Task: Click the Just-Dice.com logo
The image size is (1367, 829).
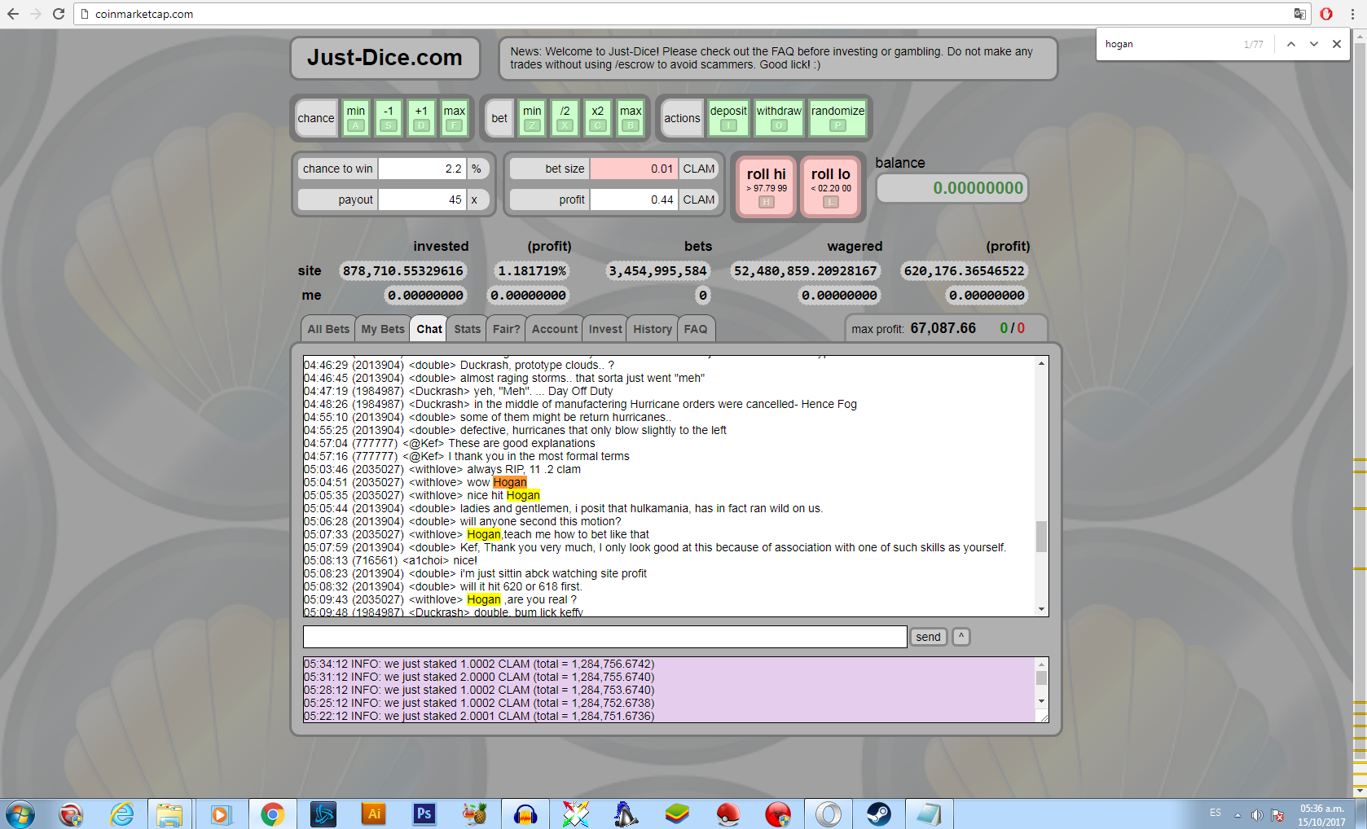Action: [x=385, y=58]
